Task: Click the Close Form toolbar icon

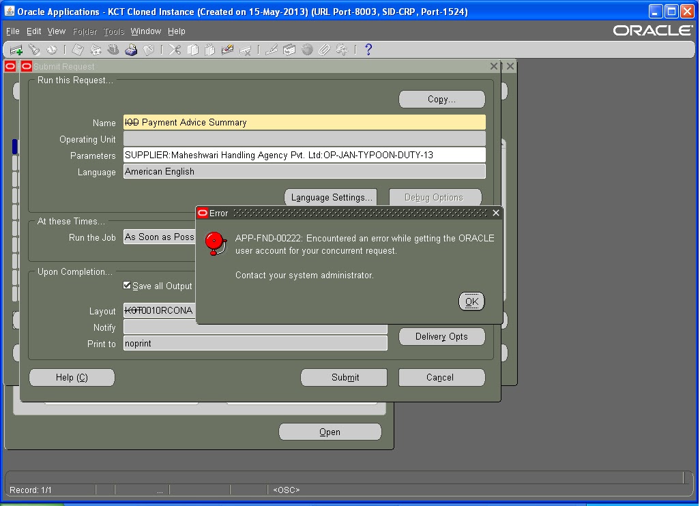Action: 149,50
